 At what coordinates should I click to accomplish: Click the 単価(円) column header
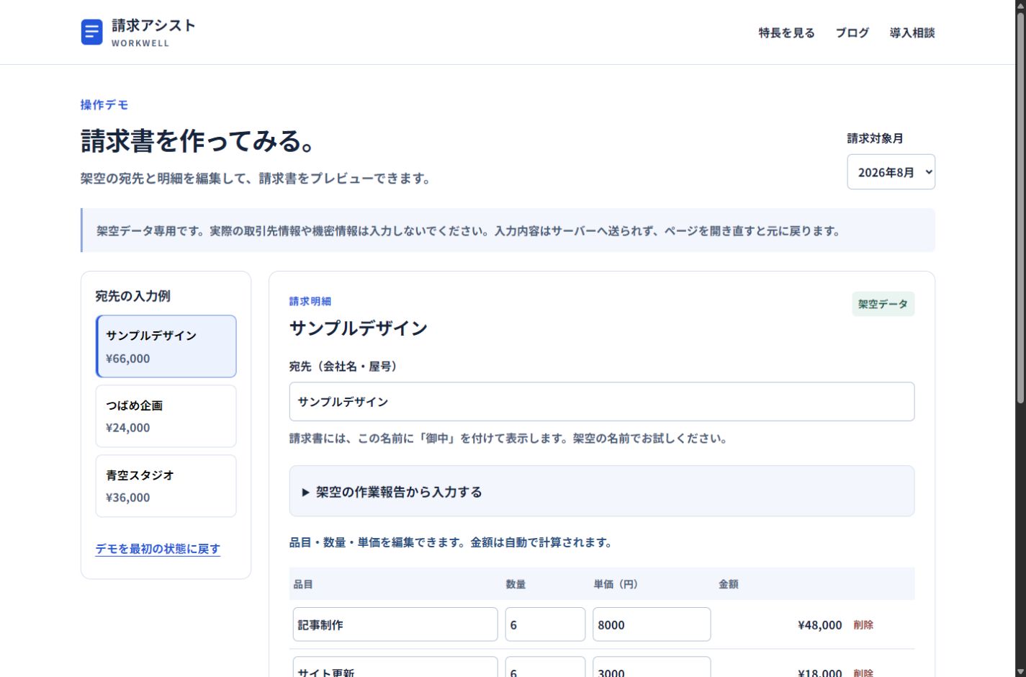tap(616, 584)
